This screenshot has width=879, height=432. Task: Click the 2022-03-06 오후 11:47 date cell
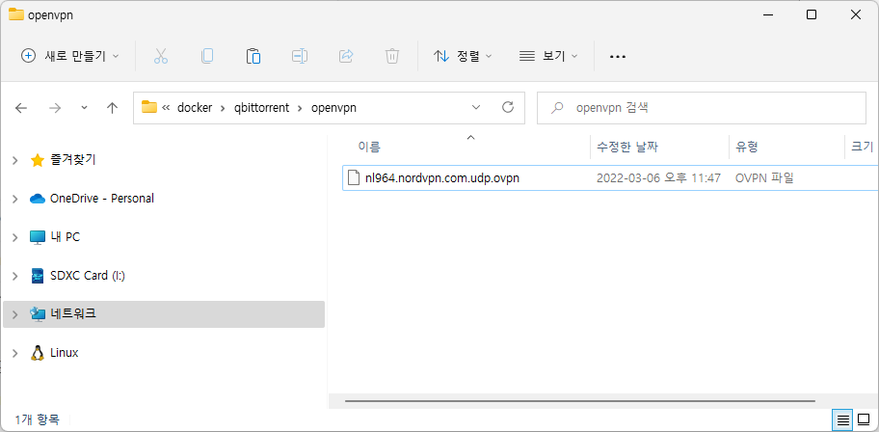(x=658, y=178)
